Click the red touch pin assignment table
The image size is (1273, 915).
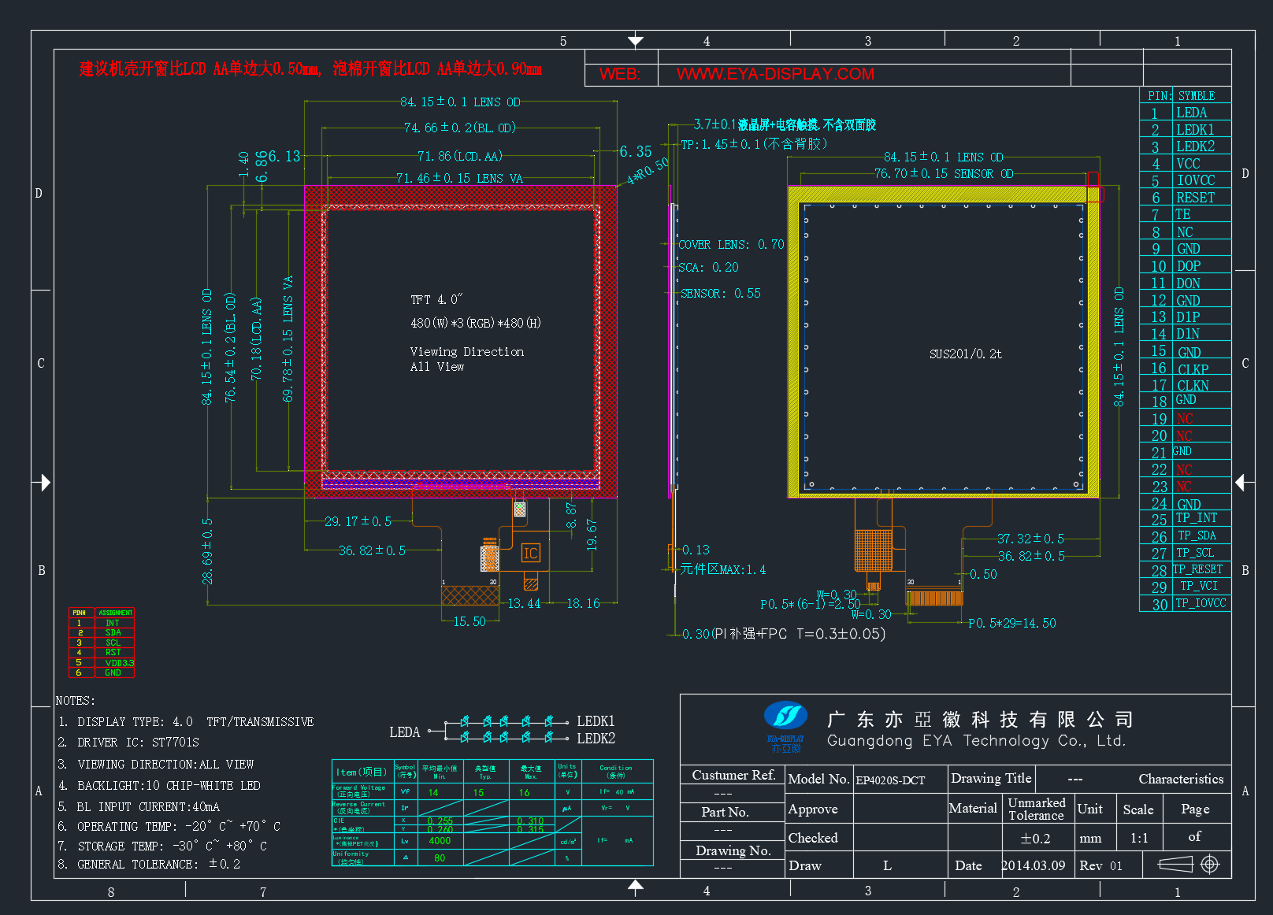tap(102, 643)
